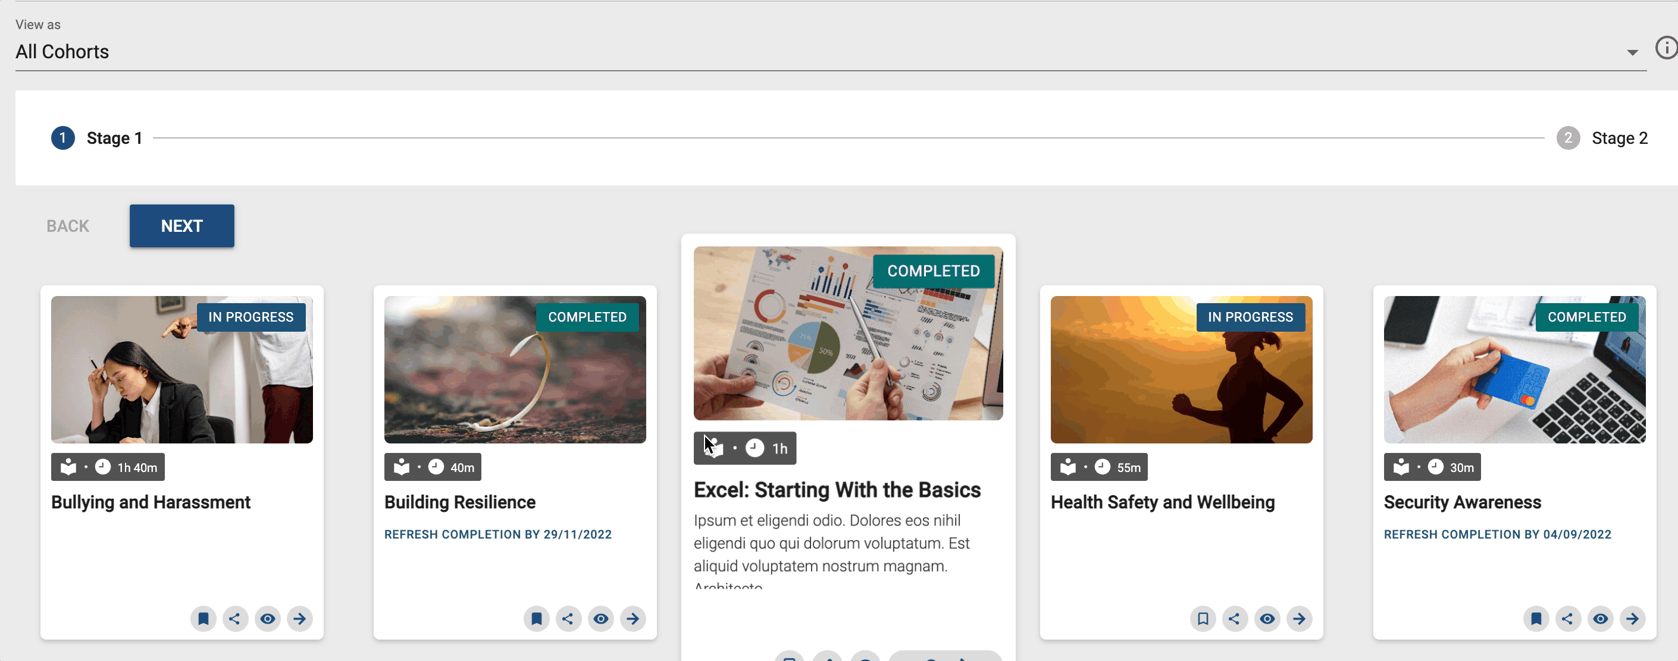Bookmark the Security Awareness course
1678x661 pixels.
coord(1536,618)
